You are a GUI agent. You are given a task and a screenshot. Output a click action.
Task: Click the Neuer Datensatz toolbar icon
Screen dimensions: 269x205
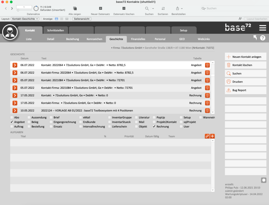pyautogui.click(x=101, y=8)
